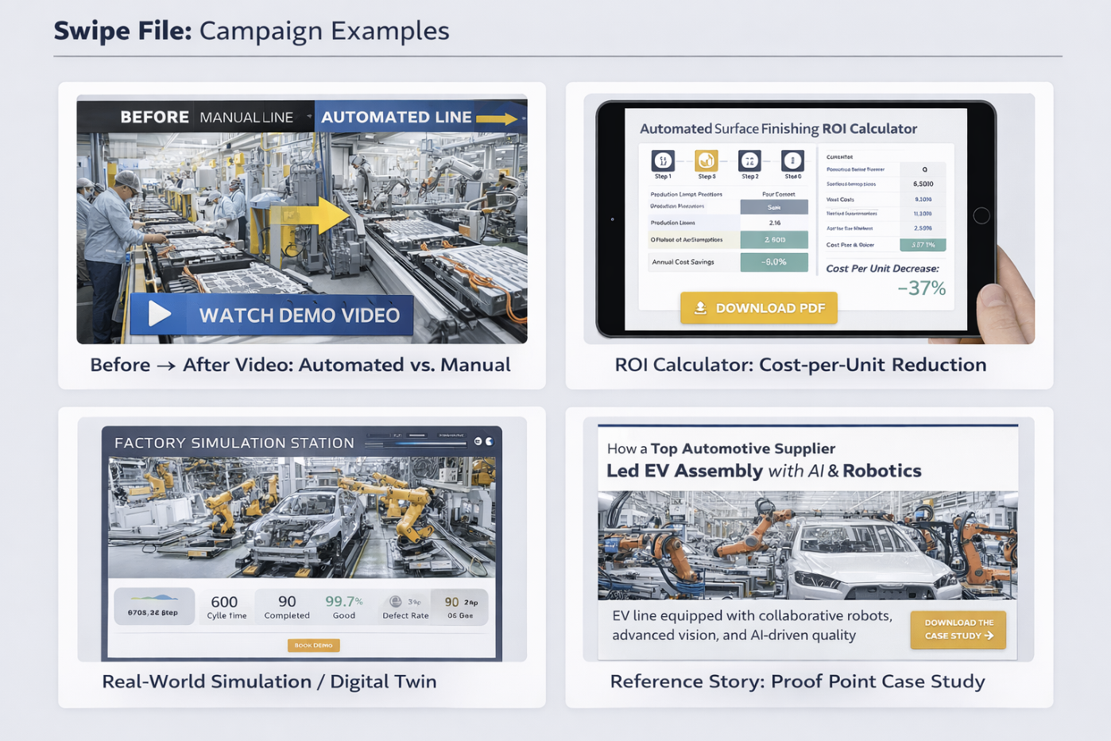Click the rightmost round icon in simulation header
Screen dimensions: 1111x741
click(x=490, y=441)
